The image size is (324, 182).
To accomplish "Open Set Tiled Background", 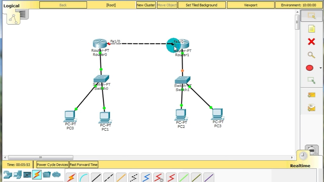I will (x=201, y=5).
